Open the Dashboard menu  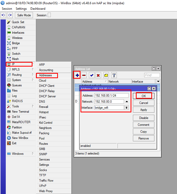38,9
